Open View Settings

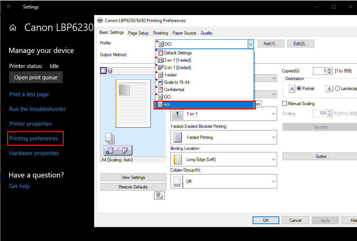pyautogui.click(x=133, y=177)
